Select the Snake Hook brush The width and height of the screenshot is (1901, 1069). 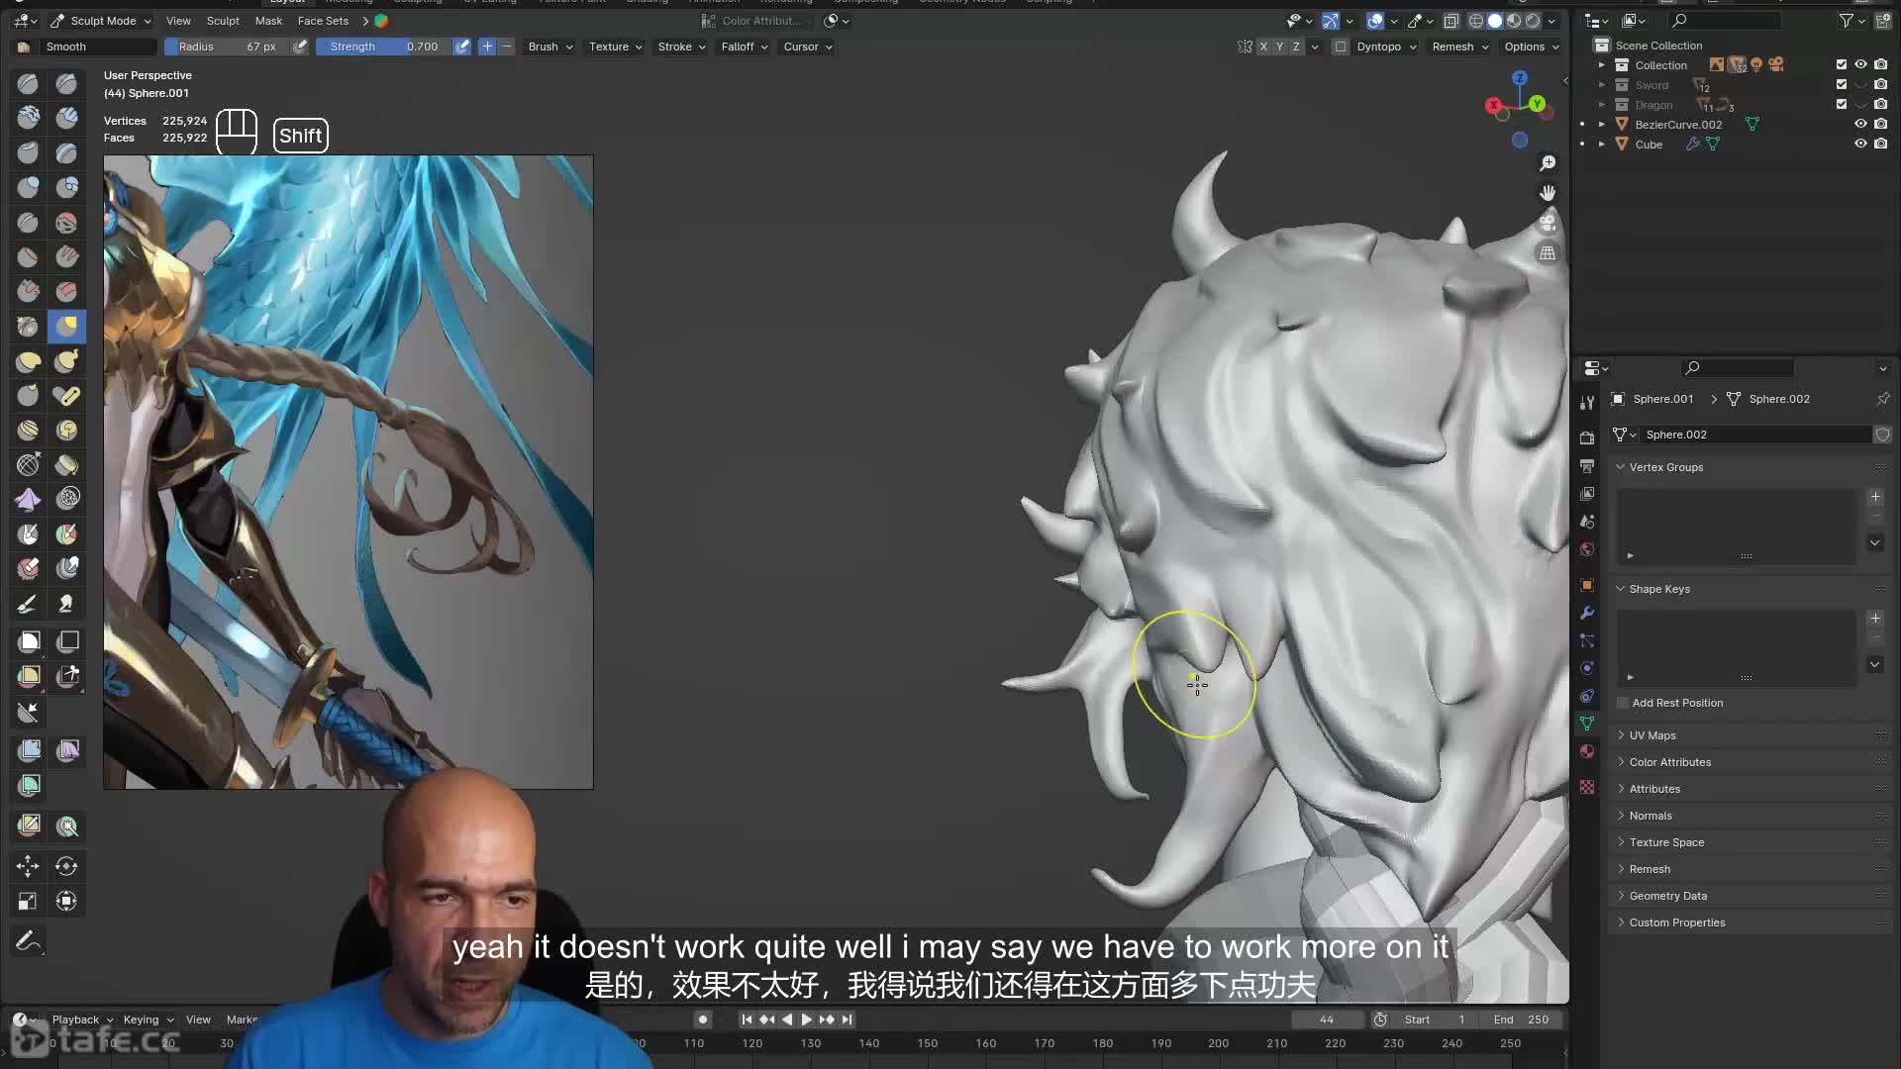66,361
